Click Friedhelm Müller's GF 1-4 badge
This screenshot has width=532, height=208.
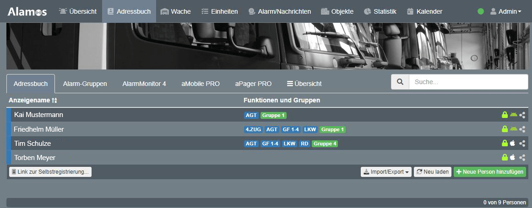tap(290, 129)
